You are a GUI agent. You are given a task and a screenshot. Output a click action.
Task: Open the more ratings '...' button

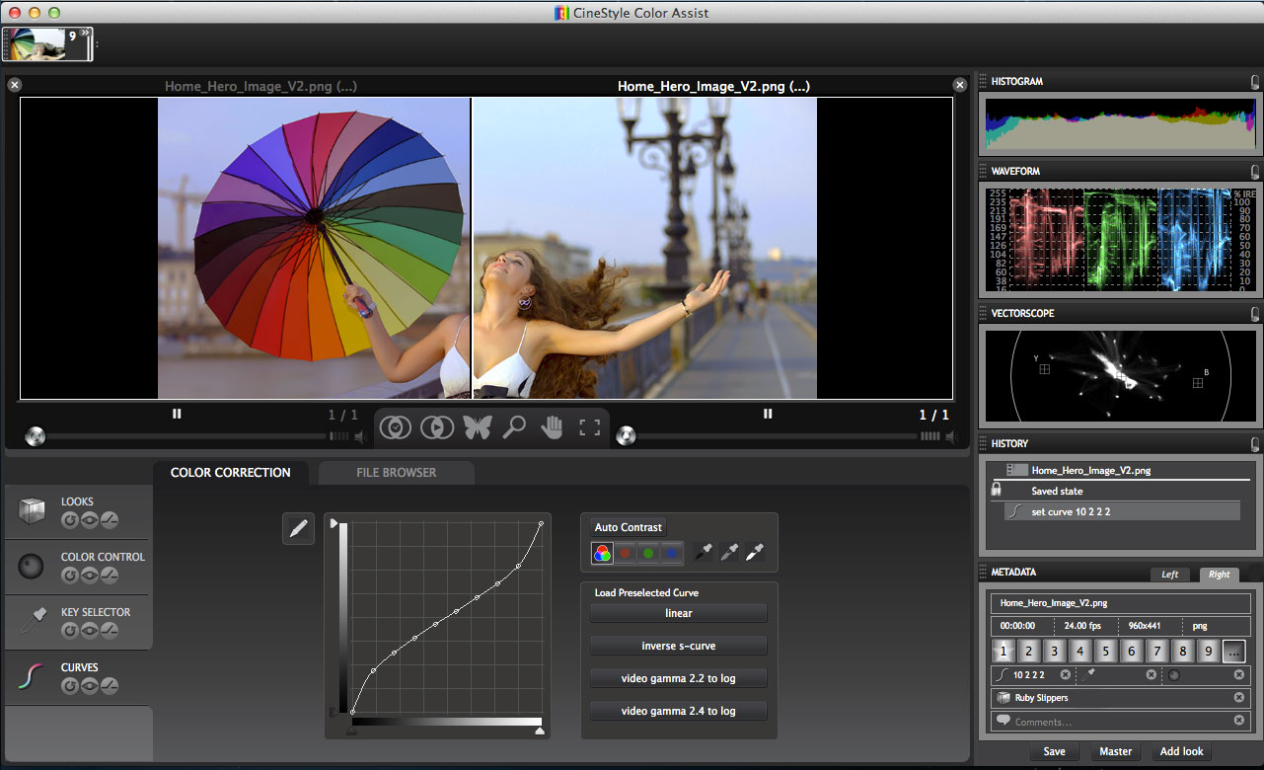pos(1233,652)
